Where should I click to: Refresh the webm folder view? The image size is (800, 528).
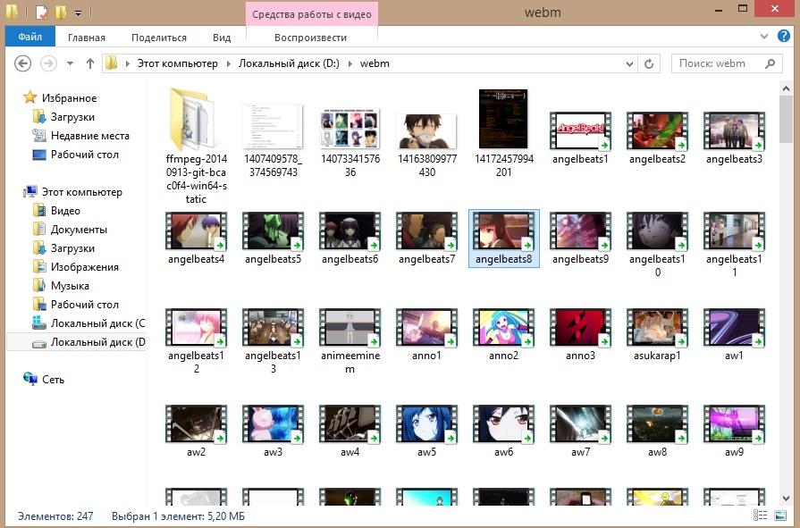[649, 63]
